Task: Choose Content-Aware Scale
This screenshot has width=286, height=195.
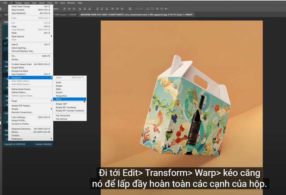Action: (x=31, y=64)
